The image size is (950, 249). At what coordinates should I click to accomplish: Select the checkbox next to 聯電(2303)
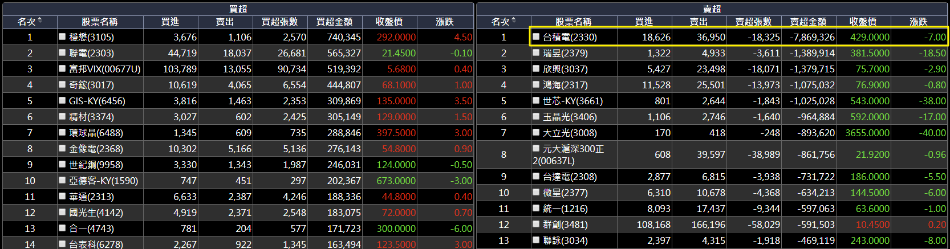(62, 52)
